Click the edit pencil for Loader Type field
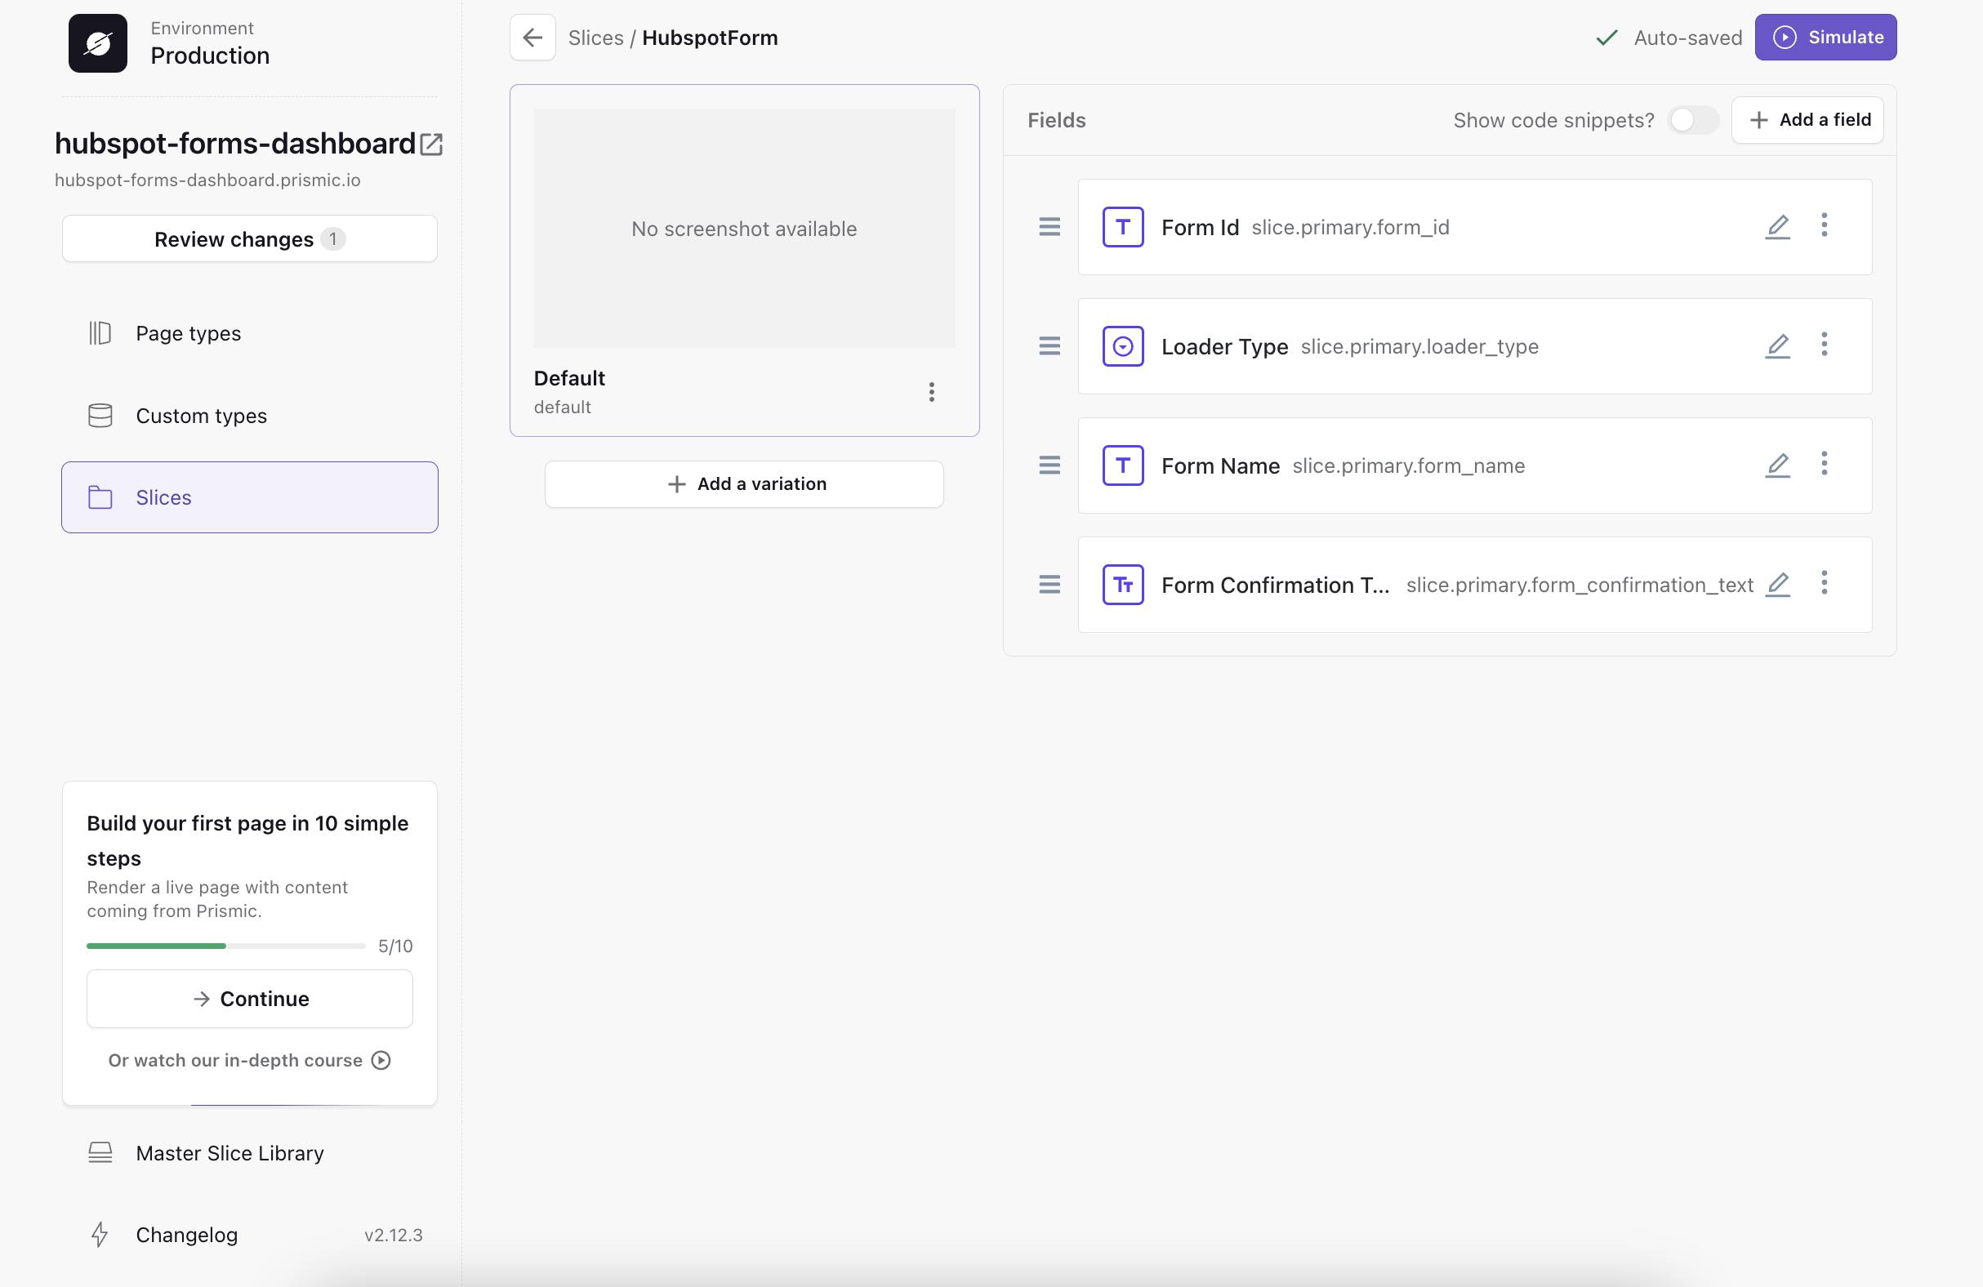 pos(1777,345)
